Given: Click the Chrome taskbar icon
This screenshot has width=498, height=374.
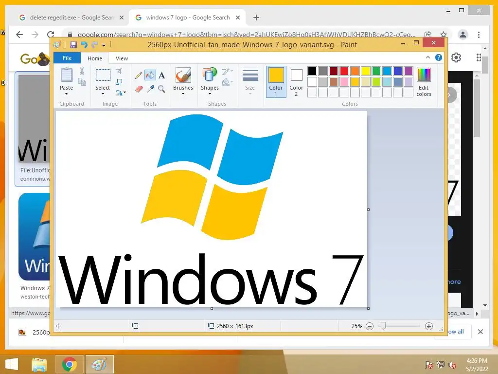Looking at the screenshot, I should tap(69, 364).
